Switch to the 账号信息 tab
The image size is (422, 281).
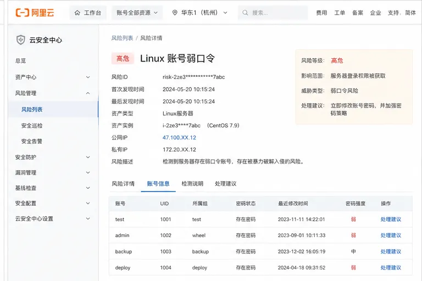click(158, 184)
